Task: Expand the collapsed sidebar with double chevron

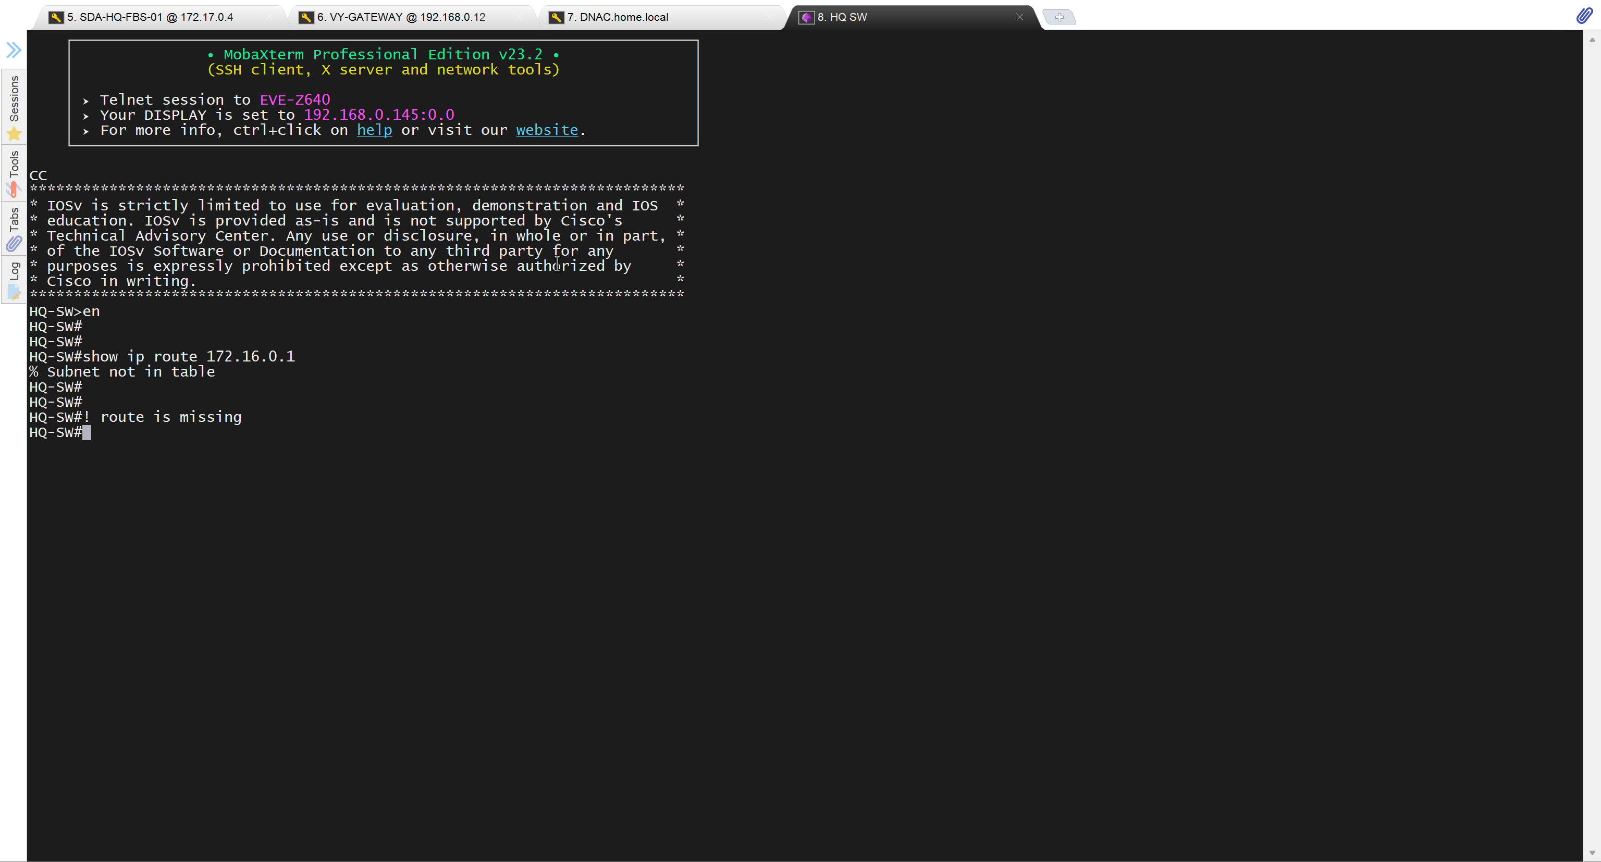Action: [14, 49]
